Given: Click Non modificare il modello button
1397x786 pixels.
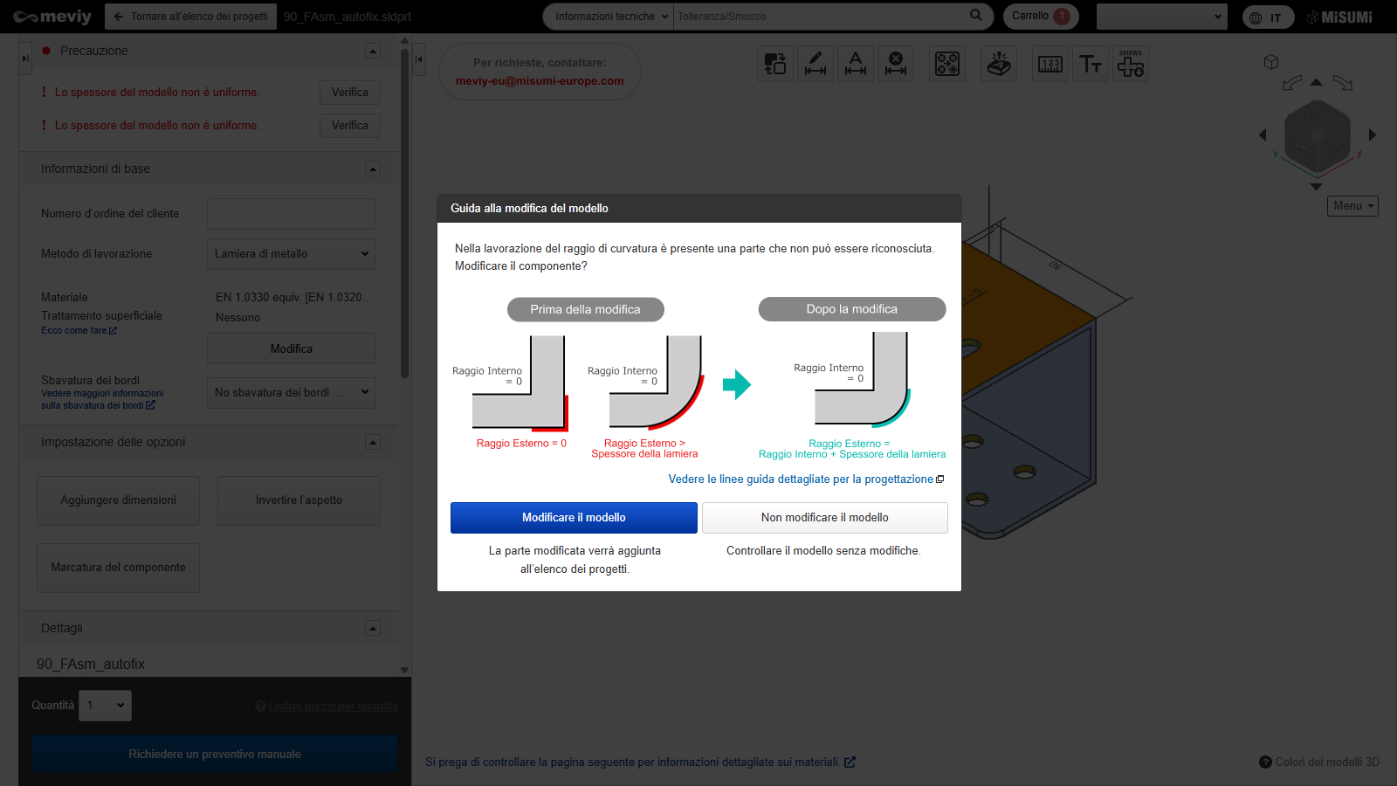Looking at the screenshot, I should [x=824, y=518].
